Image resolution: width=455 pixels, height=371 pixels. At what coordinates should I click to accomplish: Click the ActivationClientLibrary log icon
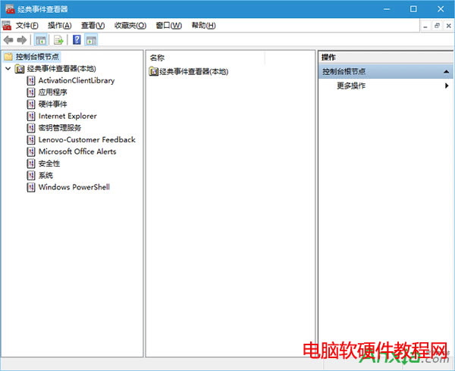coord(31,80)
